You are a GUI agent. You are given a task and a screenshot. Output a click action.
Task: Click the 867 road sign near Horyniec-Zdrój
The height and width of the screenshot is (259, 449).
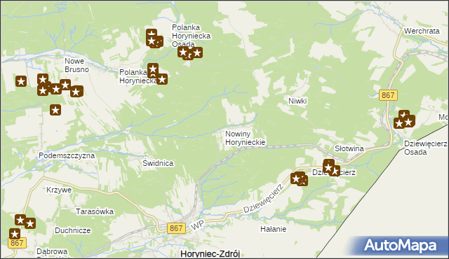click(176, 228)
